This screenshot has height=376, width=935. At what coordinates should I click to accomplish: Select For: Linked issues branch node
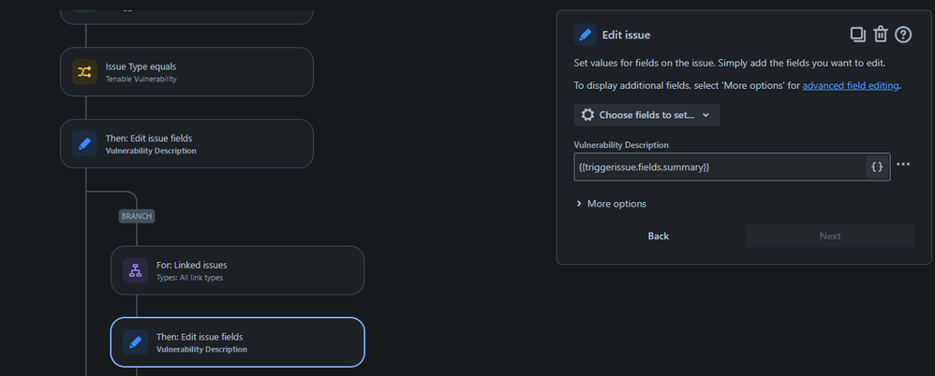[237, 270]
